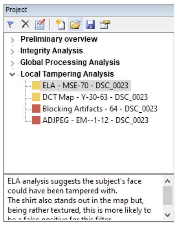Select ADJPEG - EM--1-12 - DSC_0023 item
Screen dimensions: 178x226
(x=95, y=120)
